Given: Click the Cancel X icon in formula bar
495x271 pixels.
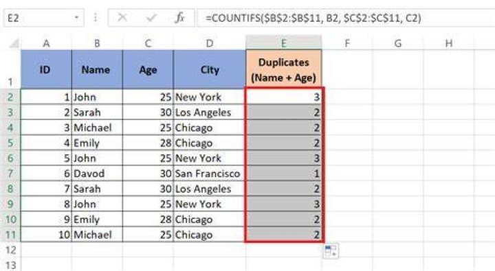Looking at the screenshot, I should (x=122, y=17).
